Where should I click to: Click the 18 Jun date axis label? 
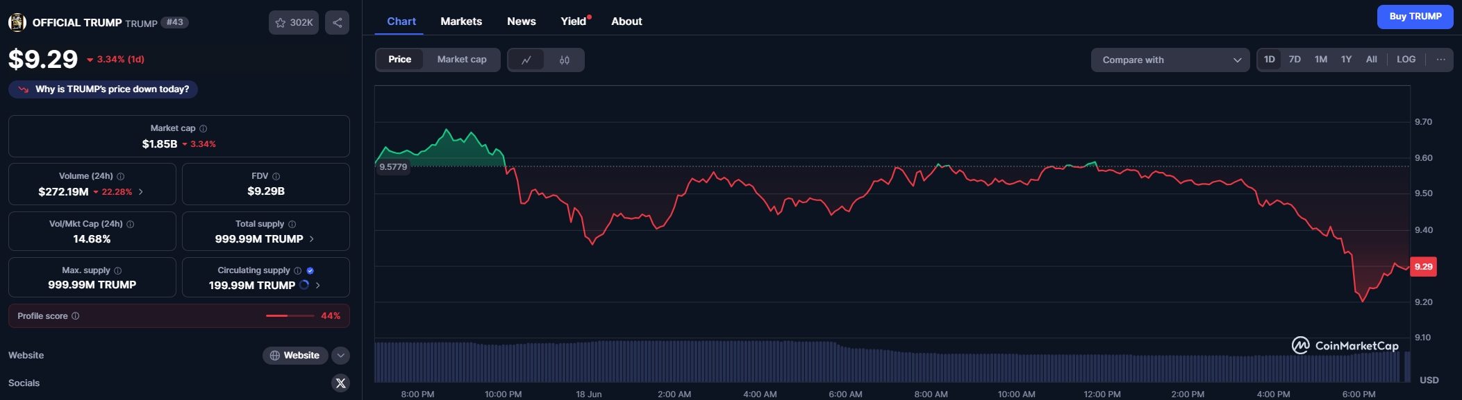(589, 394)
